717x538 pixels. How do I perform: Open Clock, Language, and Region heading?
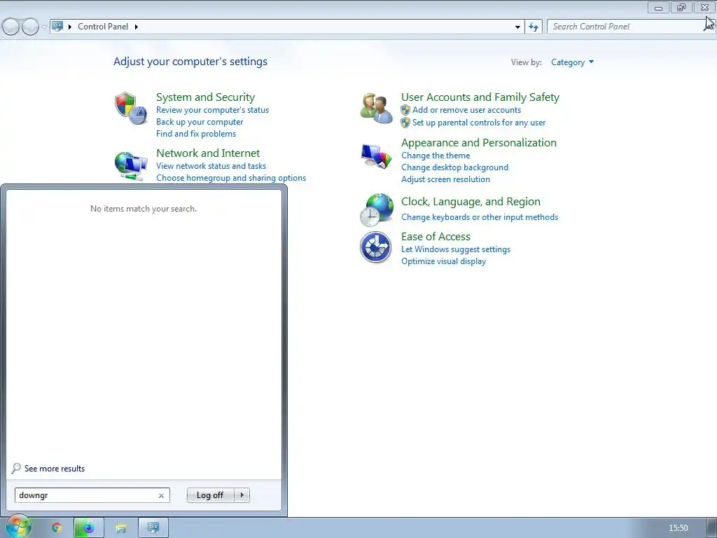pos(471,201)
